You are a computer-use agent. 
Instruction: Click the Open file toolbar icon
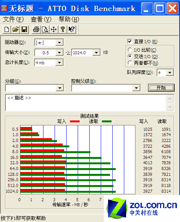[15, 30]
